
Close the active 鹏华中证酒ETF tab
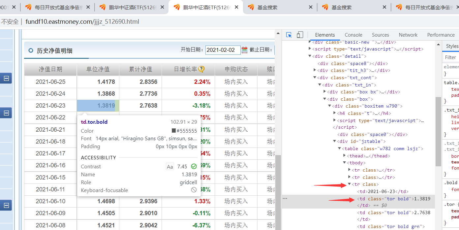pos(236,7)
